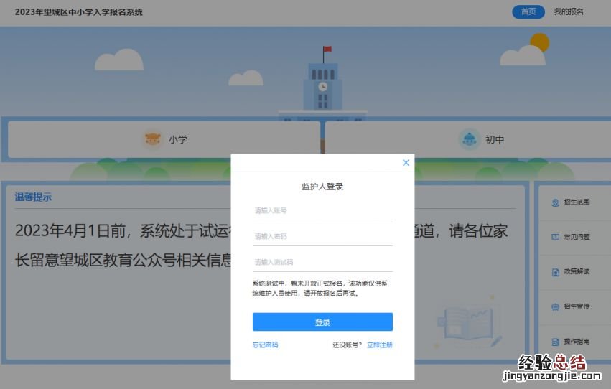Screen dimensions: 611x389
Task: Click the 初中 student icon
Action: click(469, 139)
